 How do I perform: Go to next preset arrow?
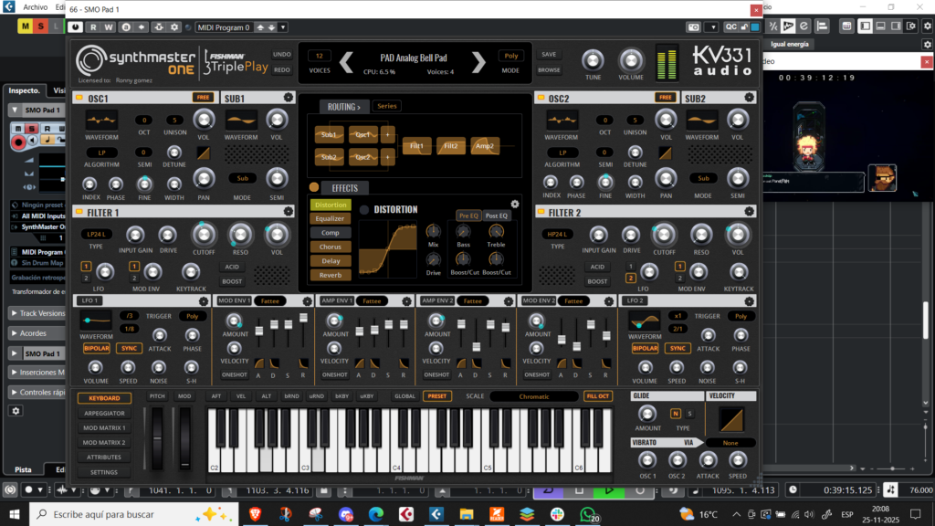(478, 62)
